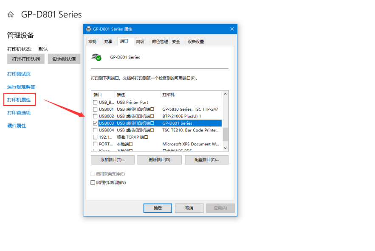The image size is (375, 251).
Task: Switch to the 设备设置 tab
Action: click(196, 42)
